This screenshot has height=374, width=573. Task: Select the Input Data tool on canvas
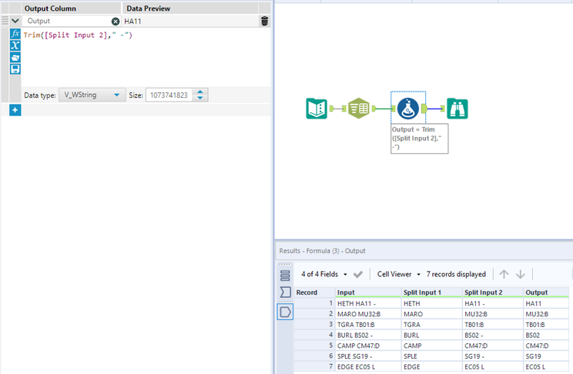(317, 109)
